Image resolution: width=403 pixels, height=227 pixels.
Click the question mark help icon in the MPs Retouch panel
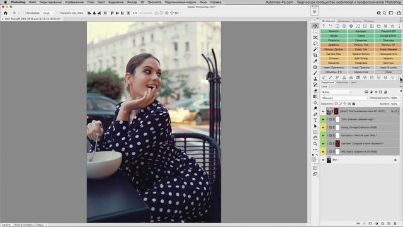324,26
